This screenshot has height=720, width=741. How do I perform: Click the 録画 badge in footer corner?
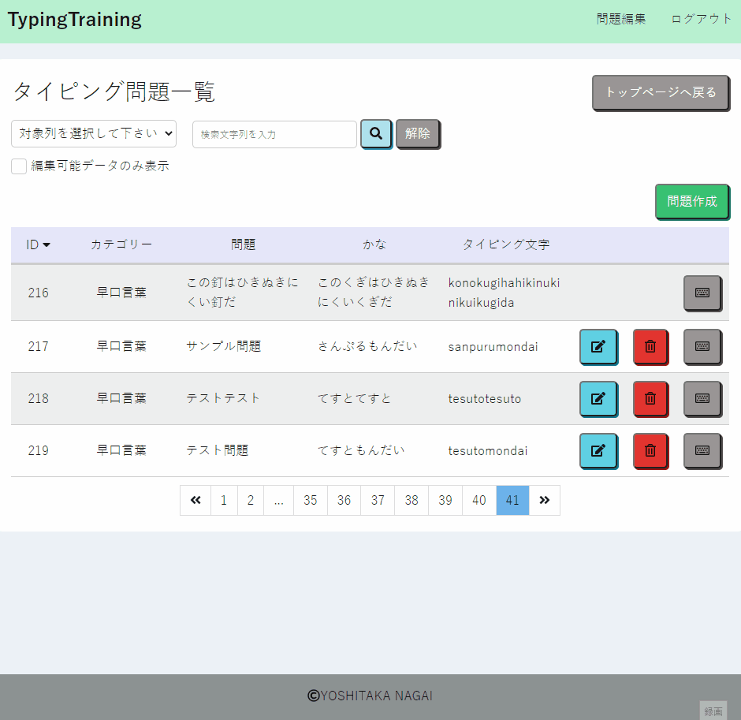tap(713, 711)
